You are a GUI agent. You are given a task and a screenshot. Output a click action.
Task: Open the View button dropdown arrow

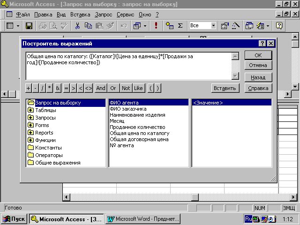click(18, 26)
